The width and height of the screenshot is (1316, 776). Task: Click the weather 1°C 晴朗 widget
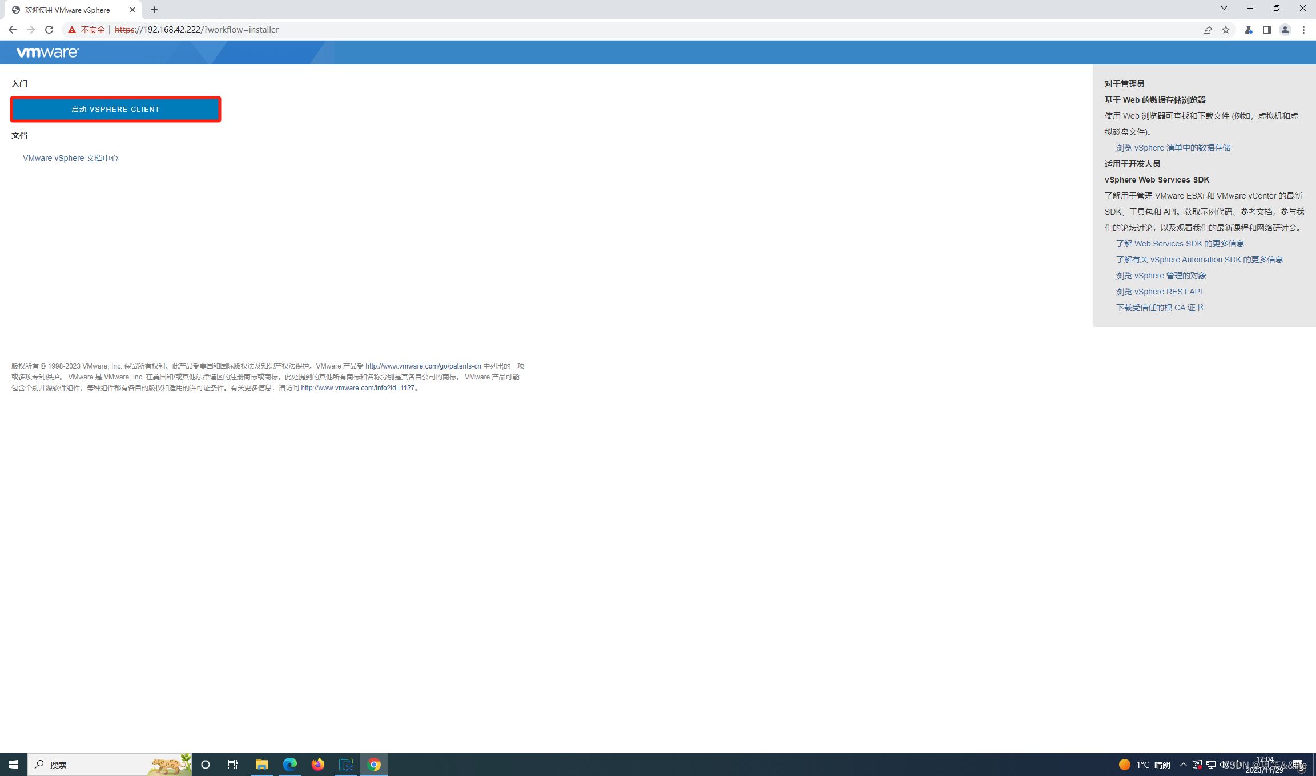tap(1144, 765)
